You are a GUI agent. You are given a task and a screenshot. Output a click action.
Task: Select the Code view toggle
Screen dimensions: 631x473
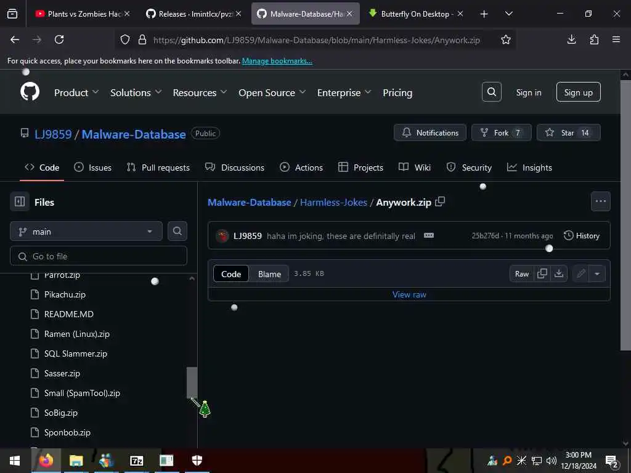click(x=231, y=274)
